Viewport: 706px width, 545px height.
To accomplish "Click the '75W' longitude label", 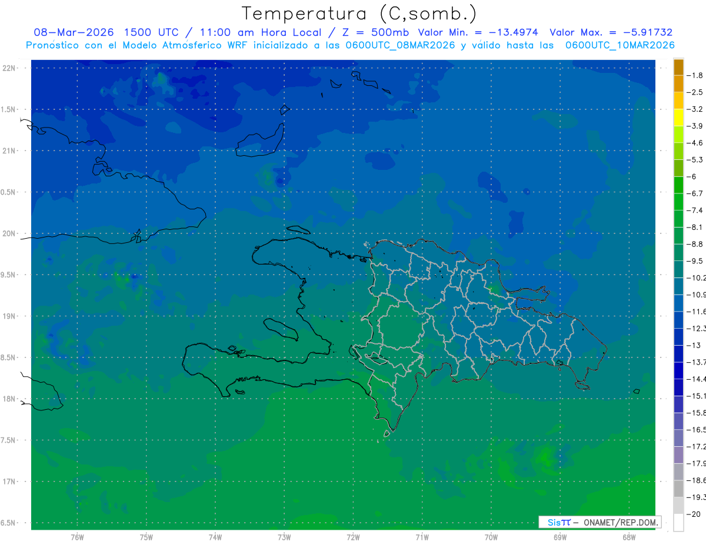I will click(146, 537).
